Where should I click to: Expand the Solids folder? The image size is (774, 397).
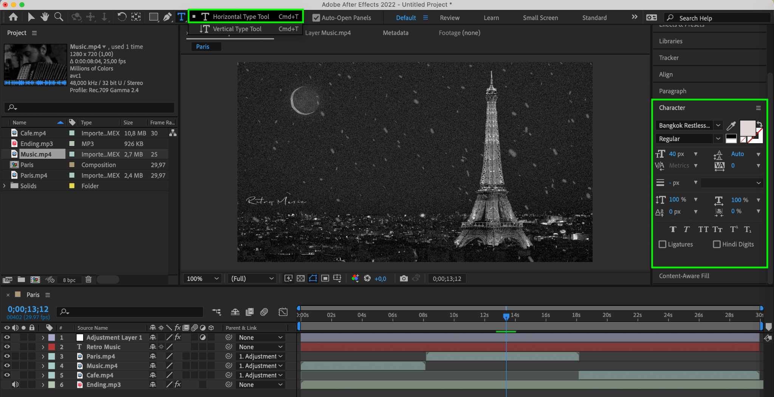tap(5, 186)
